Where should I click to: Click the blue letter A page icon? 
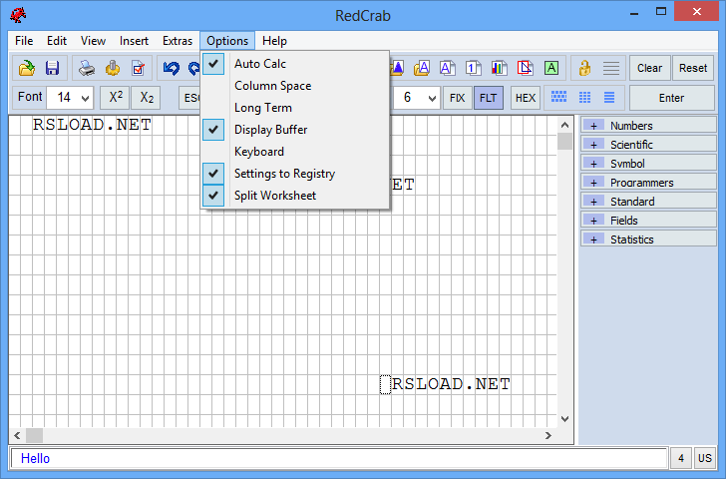click(447, 68)
